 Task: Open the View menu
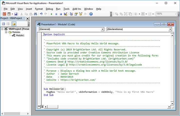(x=20, y=9)
